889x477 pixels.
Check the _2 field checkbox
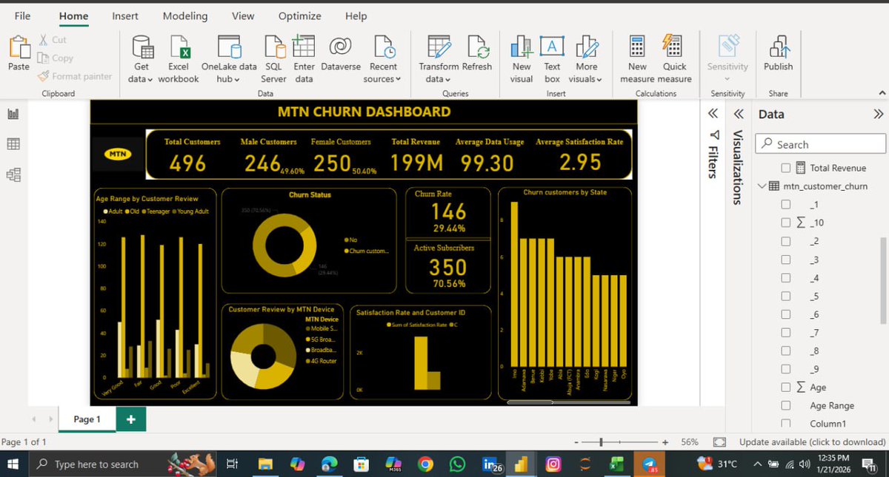coord(786,241)
